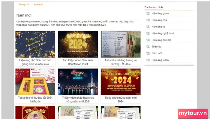
Task: Open the Hiệu ứng vẽ category
Action: tap(158, 27)
